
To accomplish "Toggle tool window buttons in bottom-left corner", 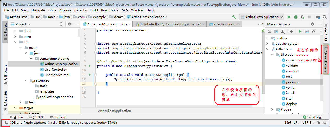I will (7, 122).
